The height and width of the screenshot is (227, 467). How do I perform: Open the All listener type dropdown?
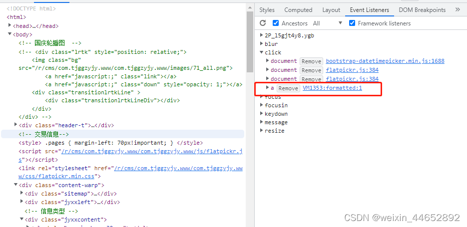pyautogui.click(x=328, y=23)
